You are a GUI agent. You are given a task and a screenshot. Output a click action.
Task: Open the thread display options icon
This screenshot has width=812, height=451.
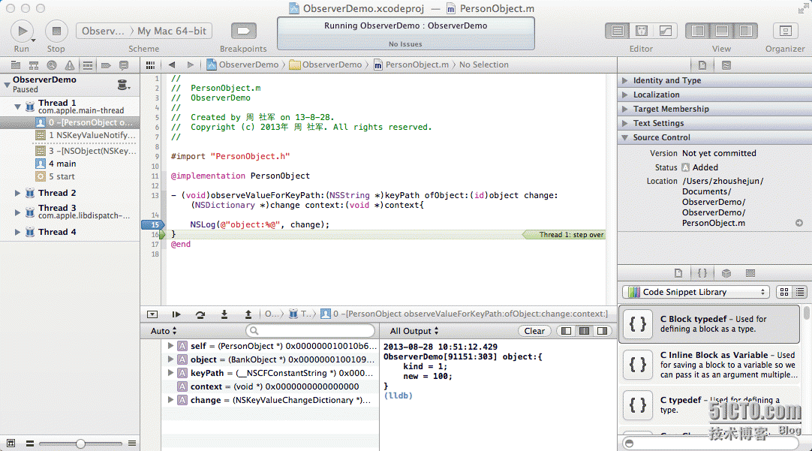point(123,85)
